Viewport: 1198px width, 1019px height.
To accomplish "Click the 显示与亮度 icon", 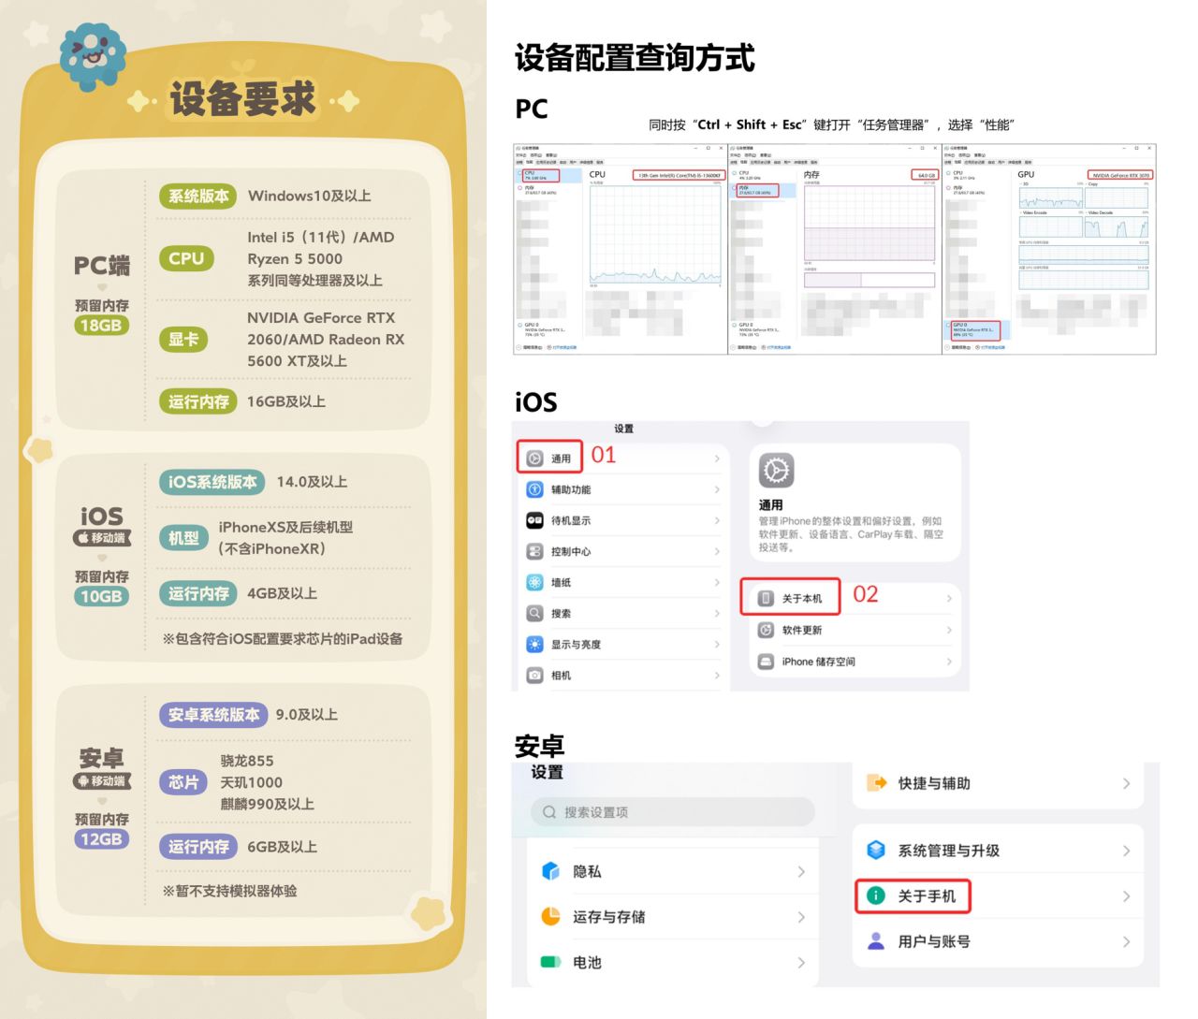I will [x=534, y=644].
